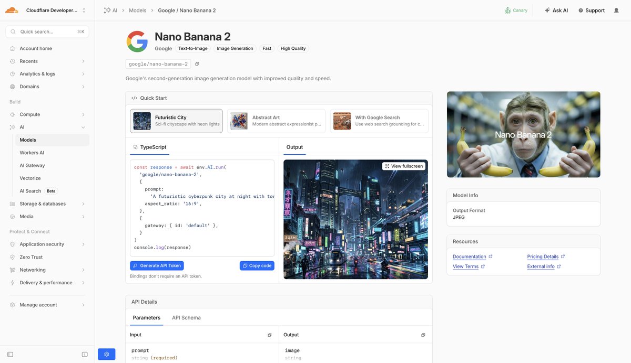This screenshot has height=363, width=631.
Task: Click the Domains globe icon
Action: [13, 87]
